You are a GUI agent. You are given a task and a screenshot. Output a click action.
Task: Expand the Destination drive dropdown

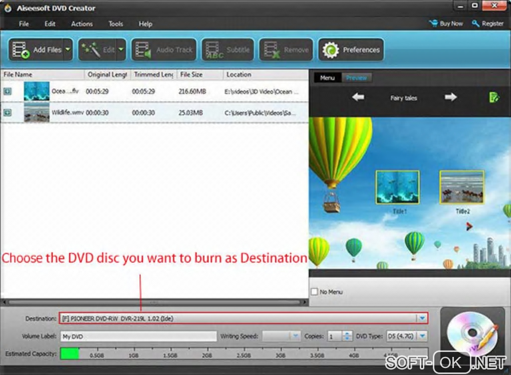point(422,318)
